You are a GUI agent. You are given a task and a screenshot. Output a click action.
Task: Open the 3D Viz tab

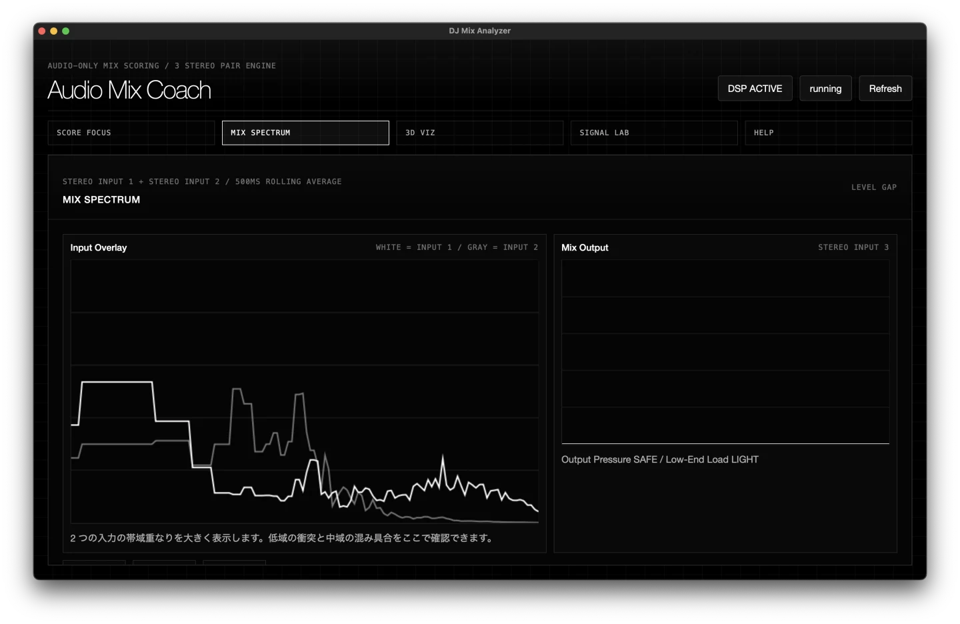click(479, 133)
